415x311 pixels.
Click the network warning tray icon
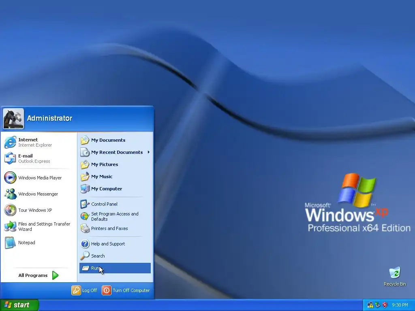coord(370,305)
